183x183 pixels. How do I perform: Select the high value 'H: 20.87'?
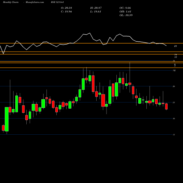pyautogui.click(x=96, y=8)
